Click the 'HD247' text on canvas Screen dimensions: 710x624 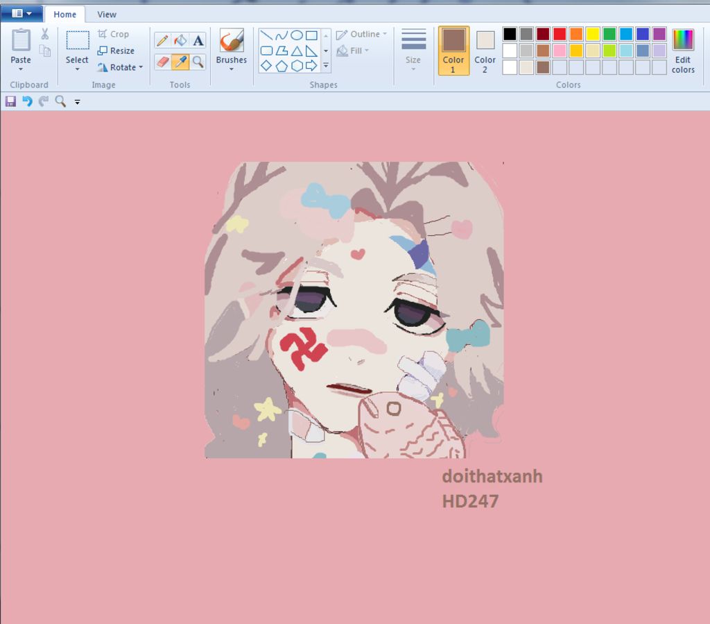[471, 501]
